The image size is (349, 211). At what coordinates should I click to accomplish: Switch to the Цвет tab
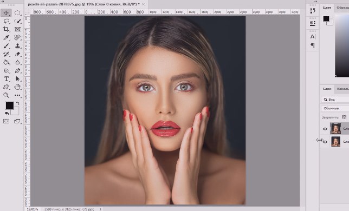327,8
